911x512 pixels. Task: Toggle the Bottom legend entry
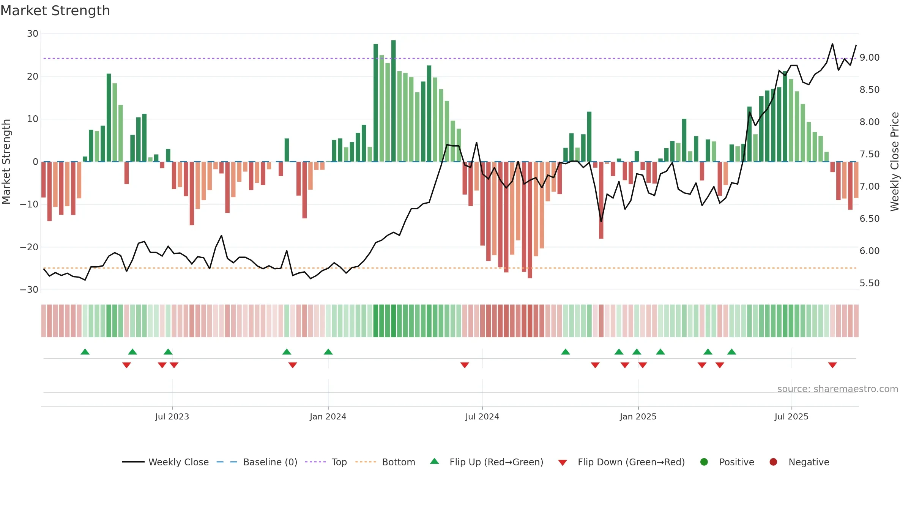coord(385,462)
